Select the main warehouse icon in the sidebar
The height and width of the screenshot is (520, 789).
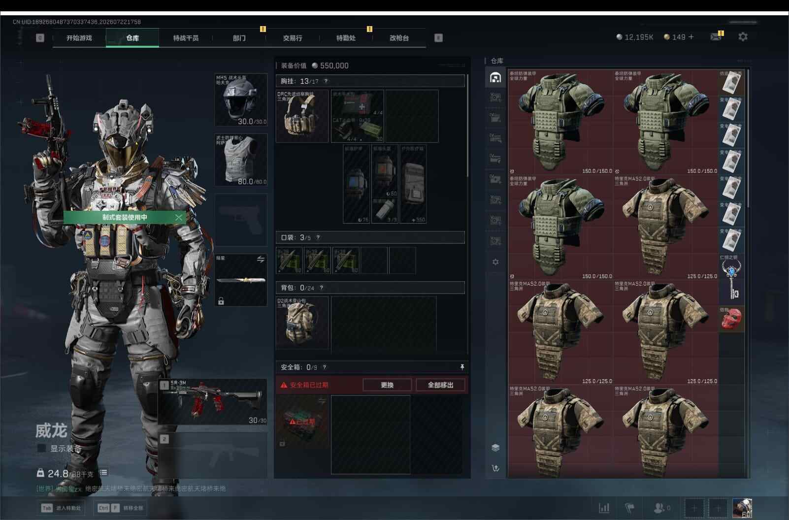point(495,77)
